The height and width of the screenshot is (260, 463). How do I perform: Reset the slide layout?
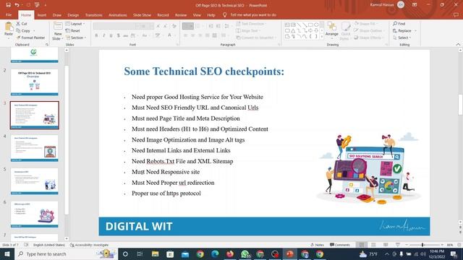73,30
